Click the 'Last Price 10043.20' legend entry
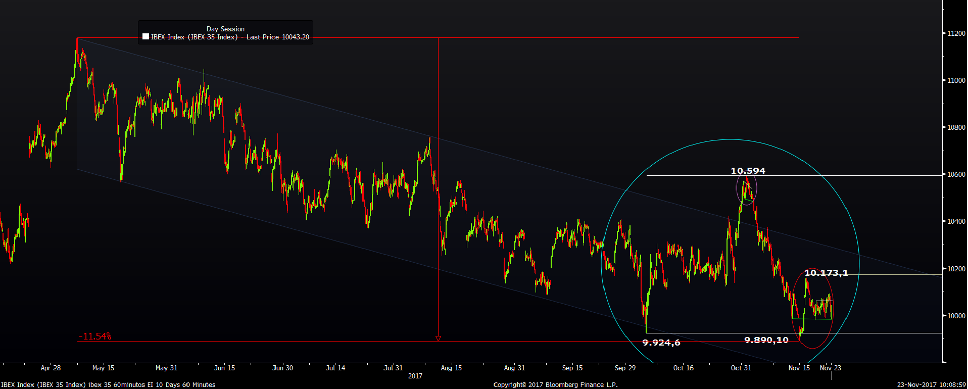The image size is (968, 389). (278, 37)
